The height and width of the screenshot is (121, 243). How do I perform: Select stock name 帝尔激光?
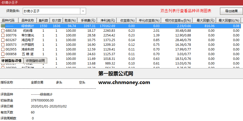pos(27,35)
